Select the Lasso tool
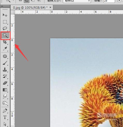Viewport: 123px width, 127px height. (x=5, y=29)
